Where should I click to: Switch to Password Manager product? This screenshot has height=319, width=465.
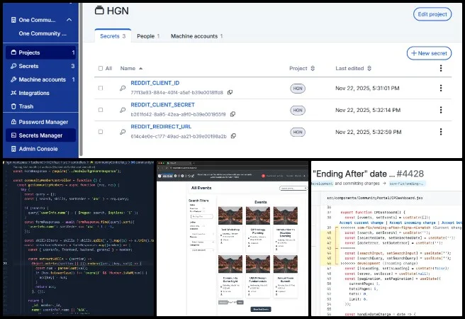40,122
